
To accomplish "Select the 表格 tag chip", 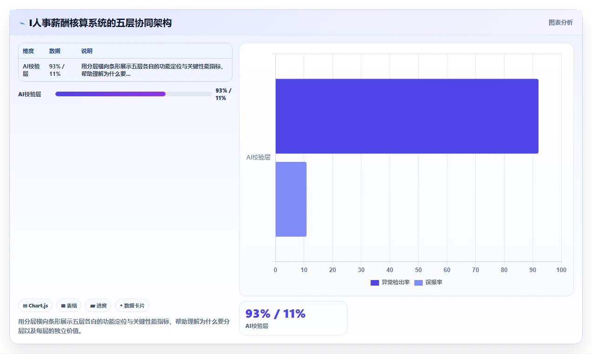I will point(69,306).
